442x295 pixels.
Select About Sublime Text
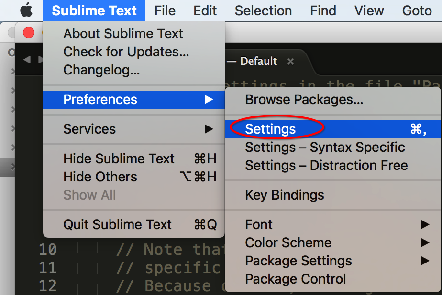[123, 33]
